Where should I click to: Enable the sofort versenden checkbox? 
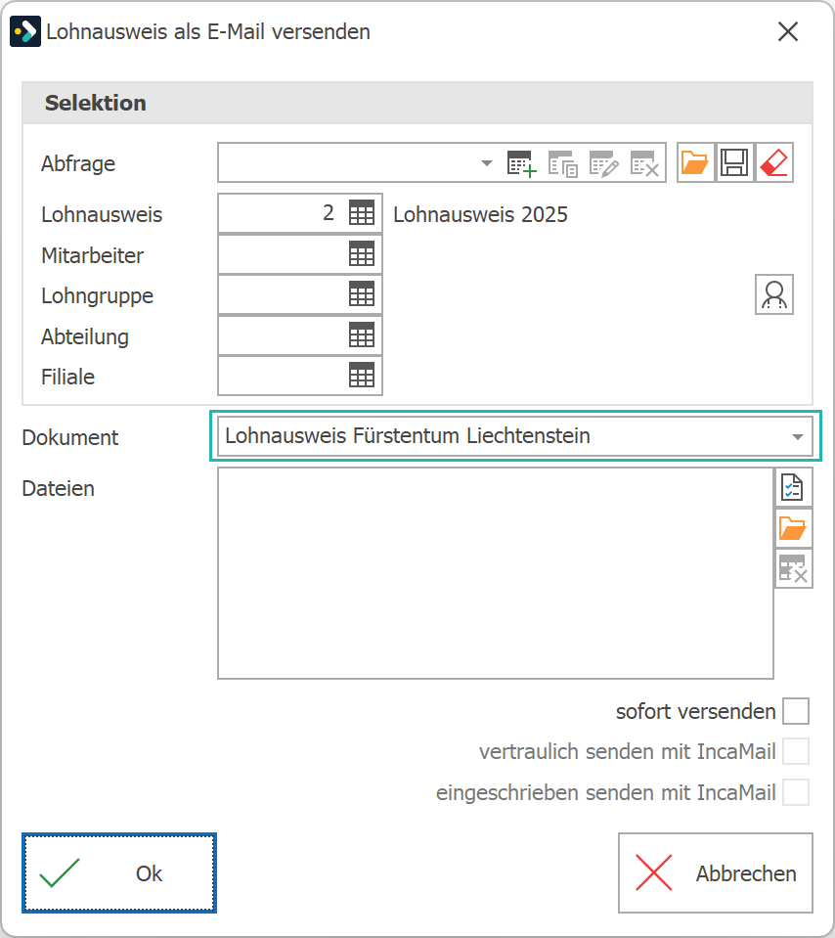[796, 711]
